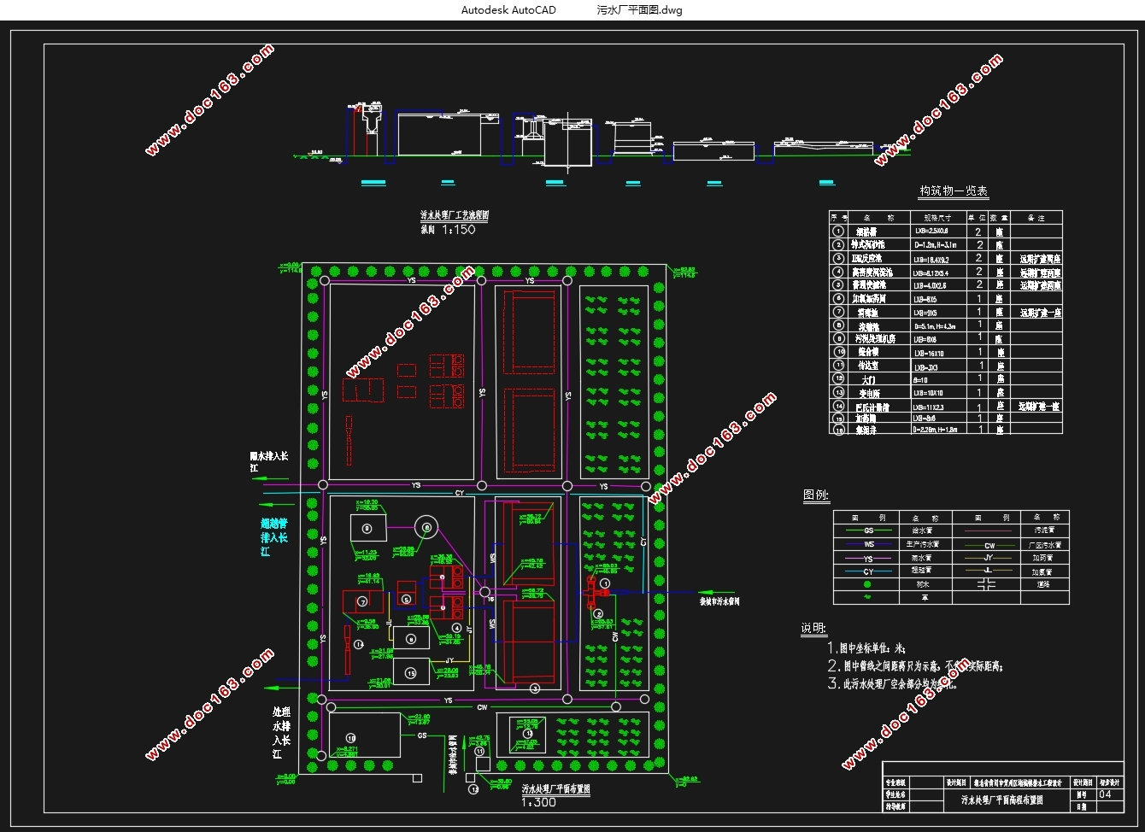Click note 1 about coordinate units

click(865, 648)
